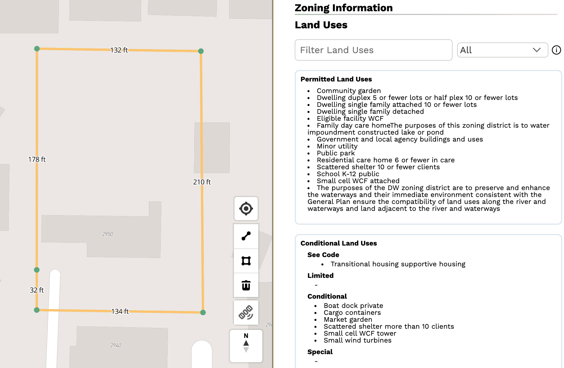
Task: Click the 134 ft bottom edge label
Action: click(x=120, y=311)
